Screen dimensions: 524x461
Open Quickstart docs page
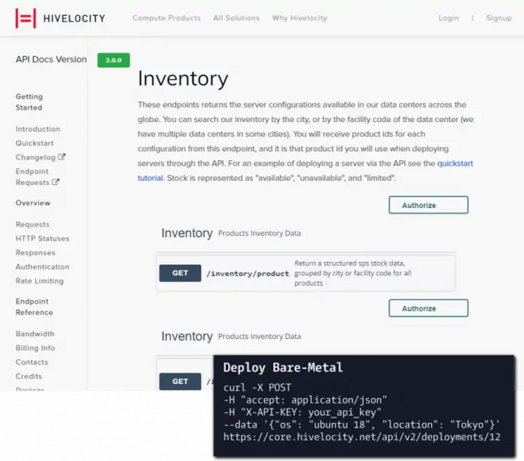click(34, 143)
